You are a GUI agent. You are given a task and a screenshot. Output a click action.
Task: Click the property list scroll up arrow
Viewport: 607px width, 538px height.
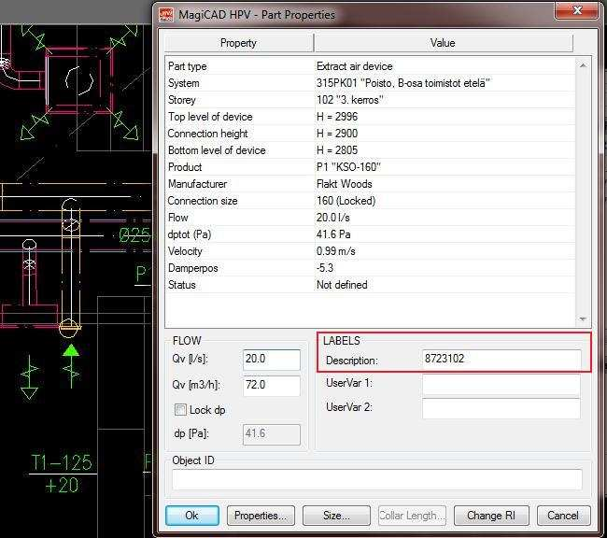point(583,65)
